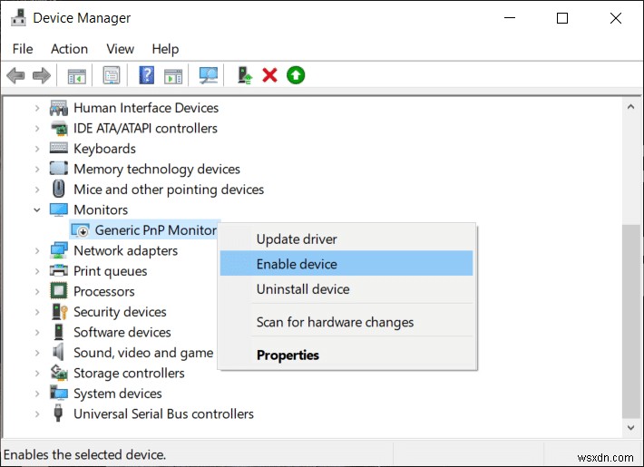Screen dimensions: 644x467
Task: Click the Back arrow toolbar icon
Action: (x=15, y=75)
